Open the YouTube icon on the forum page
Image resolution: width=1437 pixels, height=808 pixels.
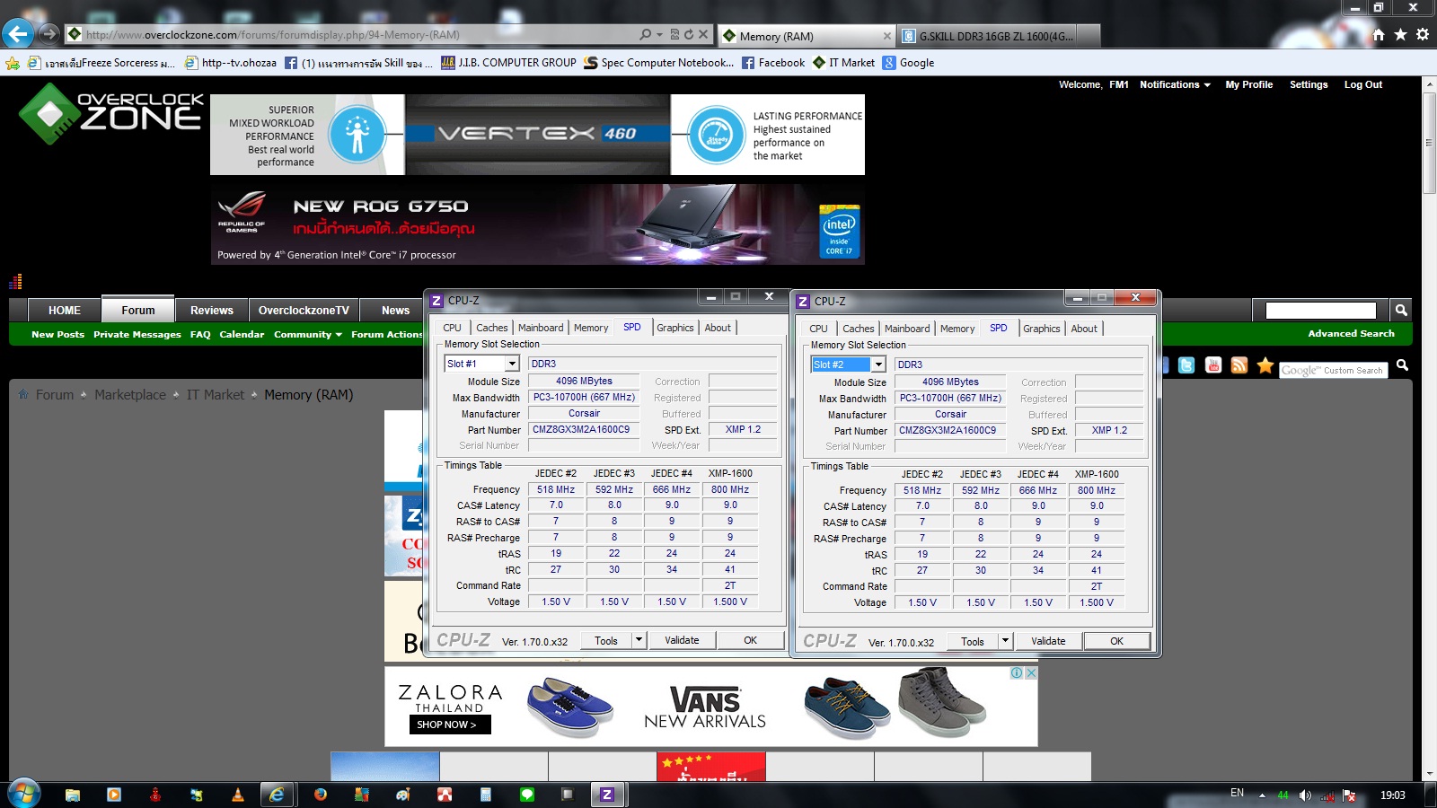click(1213, 365)
